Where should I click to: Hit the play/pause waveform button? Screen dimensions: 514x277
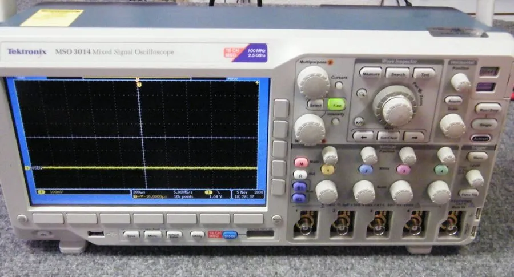(x=359, y=122)
